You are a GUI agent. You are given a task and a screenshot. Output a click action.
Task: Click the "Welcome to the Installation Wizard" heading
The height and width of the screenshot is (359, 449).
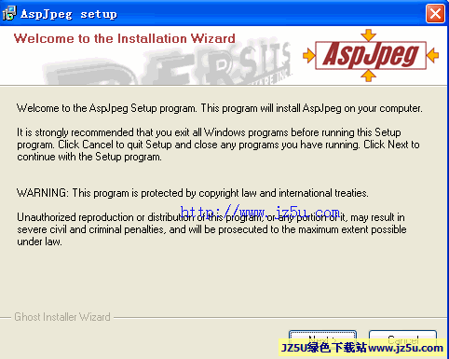click(x=125, y=38)
